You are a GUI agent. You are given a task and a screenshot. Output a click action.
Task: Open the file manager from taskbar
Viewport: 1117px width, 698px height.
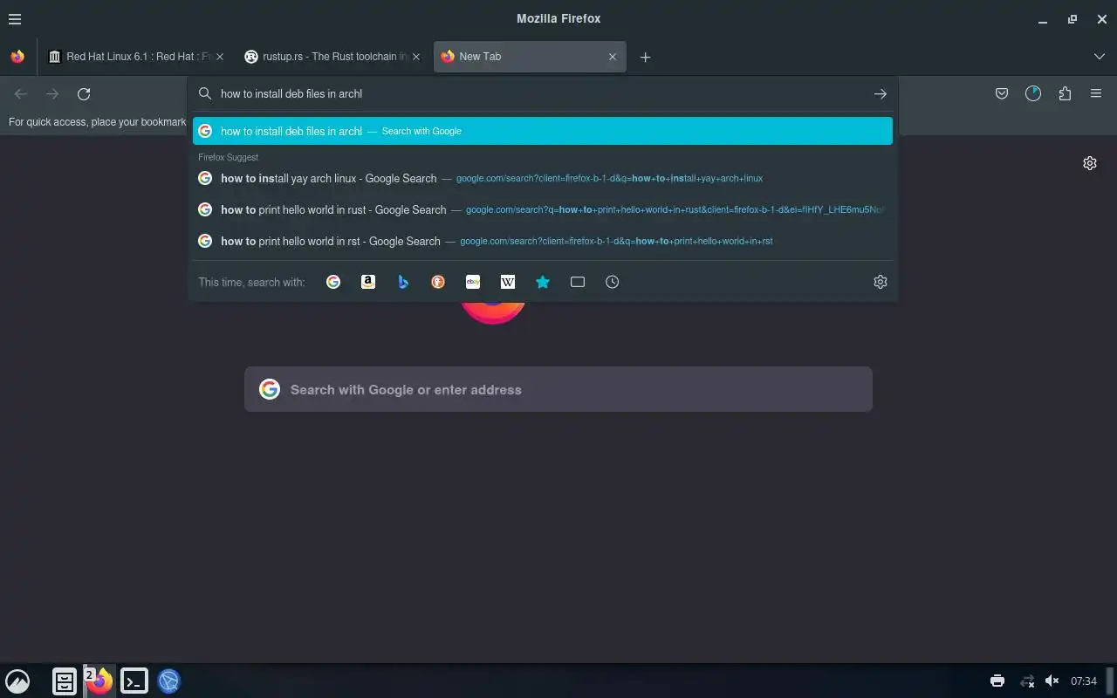[65, 681]
